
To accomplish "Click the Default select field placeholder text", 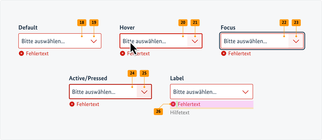I will [x=43, y=41].
